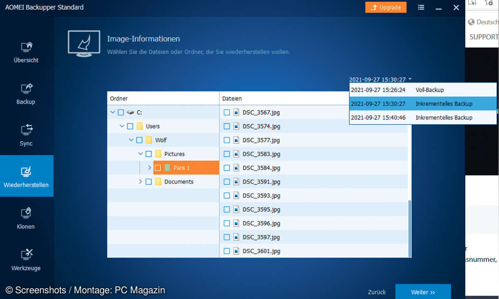Check the C: drive checkbox

(121, 112)
